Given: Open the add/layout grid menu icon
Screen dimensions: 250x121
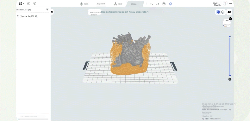Looking at the screenshot, I should [20, 3].
